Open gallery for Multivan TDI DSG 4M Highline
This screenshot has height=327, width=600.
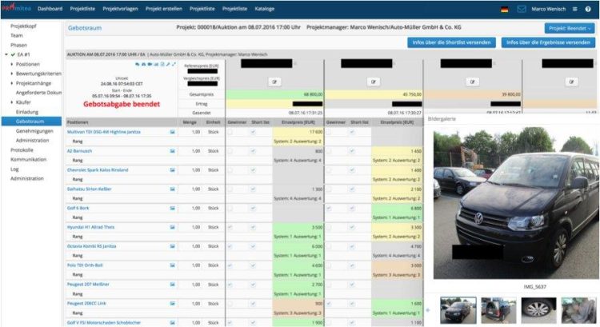[173, 132]
